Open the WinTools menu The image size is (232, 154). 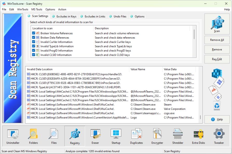point(23,10)
